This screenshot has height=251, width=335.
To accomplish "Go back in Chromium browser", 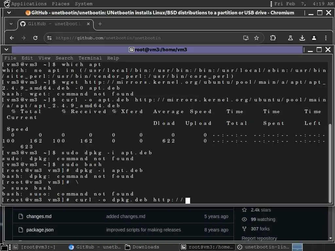I will pyautogui.click(x=12, y=38).
